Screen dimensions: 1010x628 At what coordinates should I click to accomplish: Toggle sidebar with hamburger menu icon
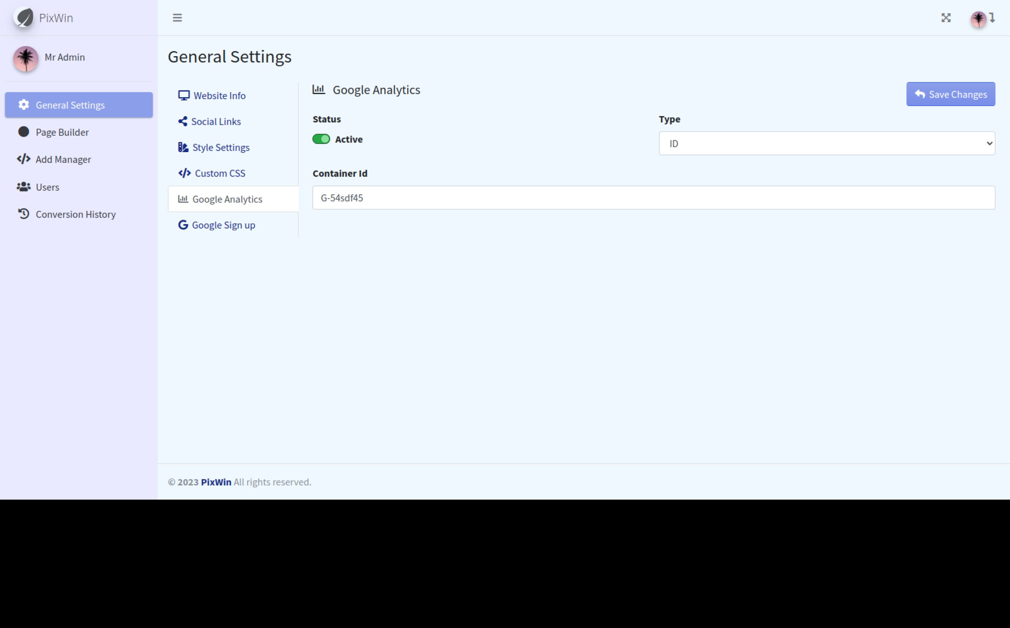coord(177,18)
